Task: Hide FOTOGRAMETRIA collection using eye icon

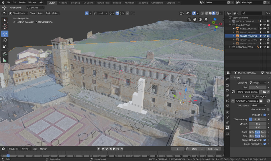Action: click(x=264, y=47)
